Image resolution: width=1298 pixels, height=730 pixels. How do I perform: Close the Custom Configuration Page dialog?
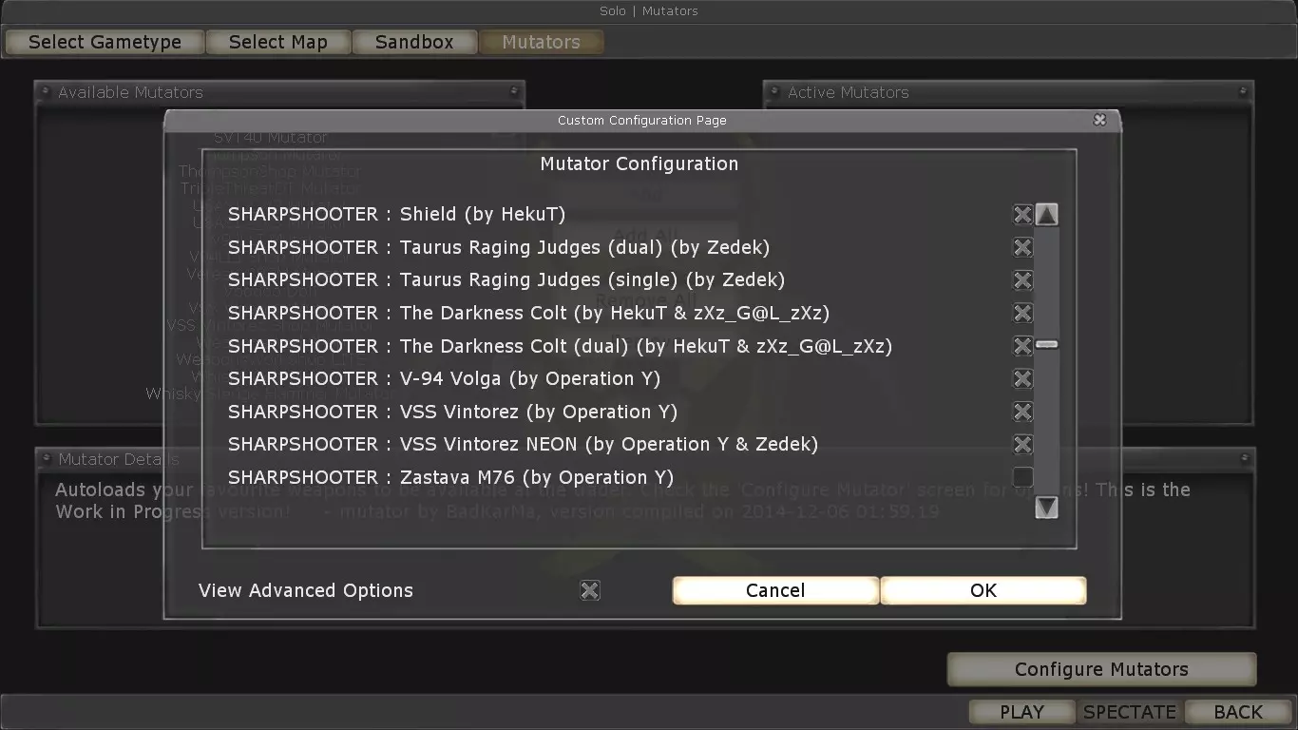coord(1099,120)
